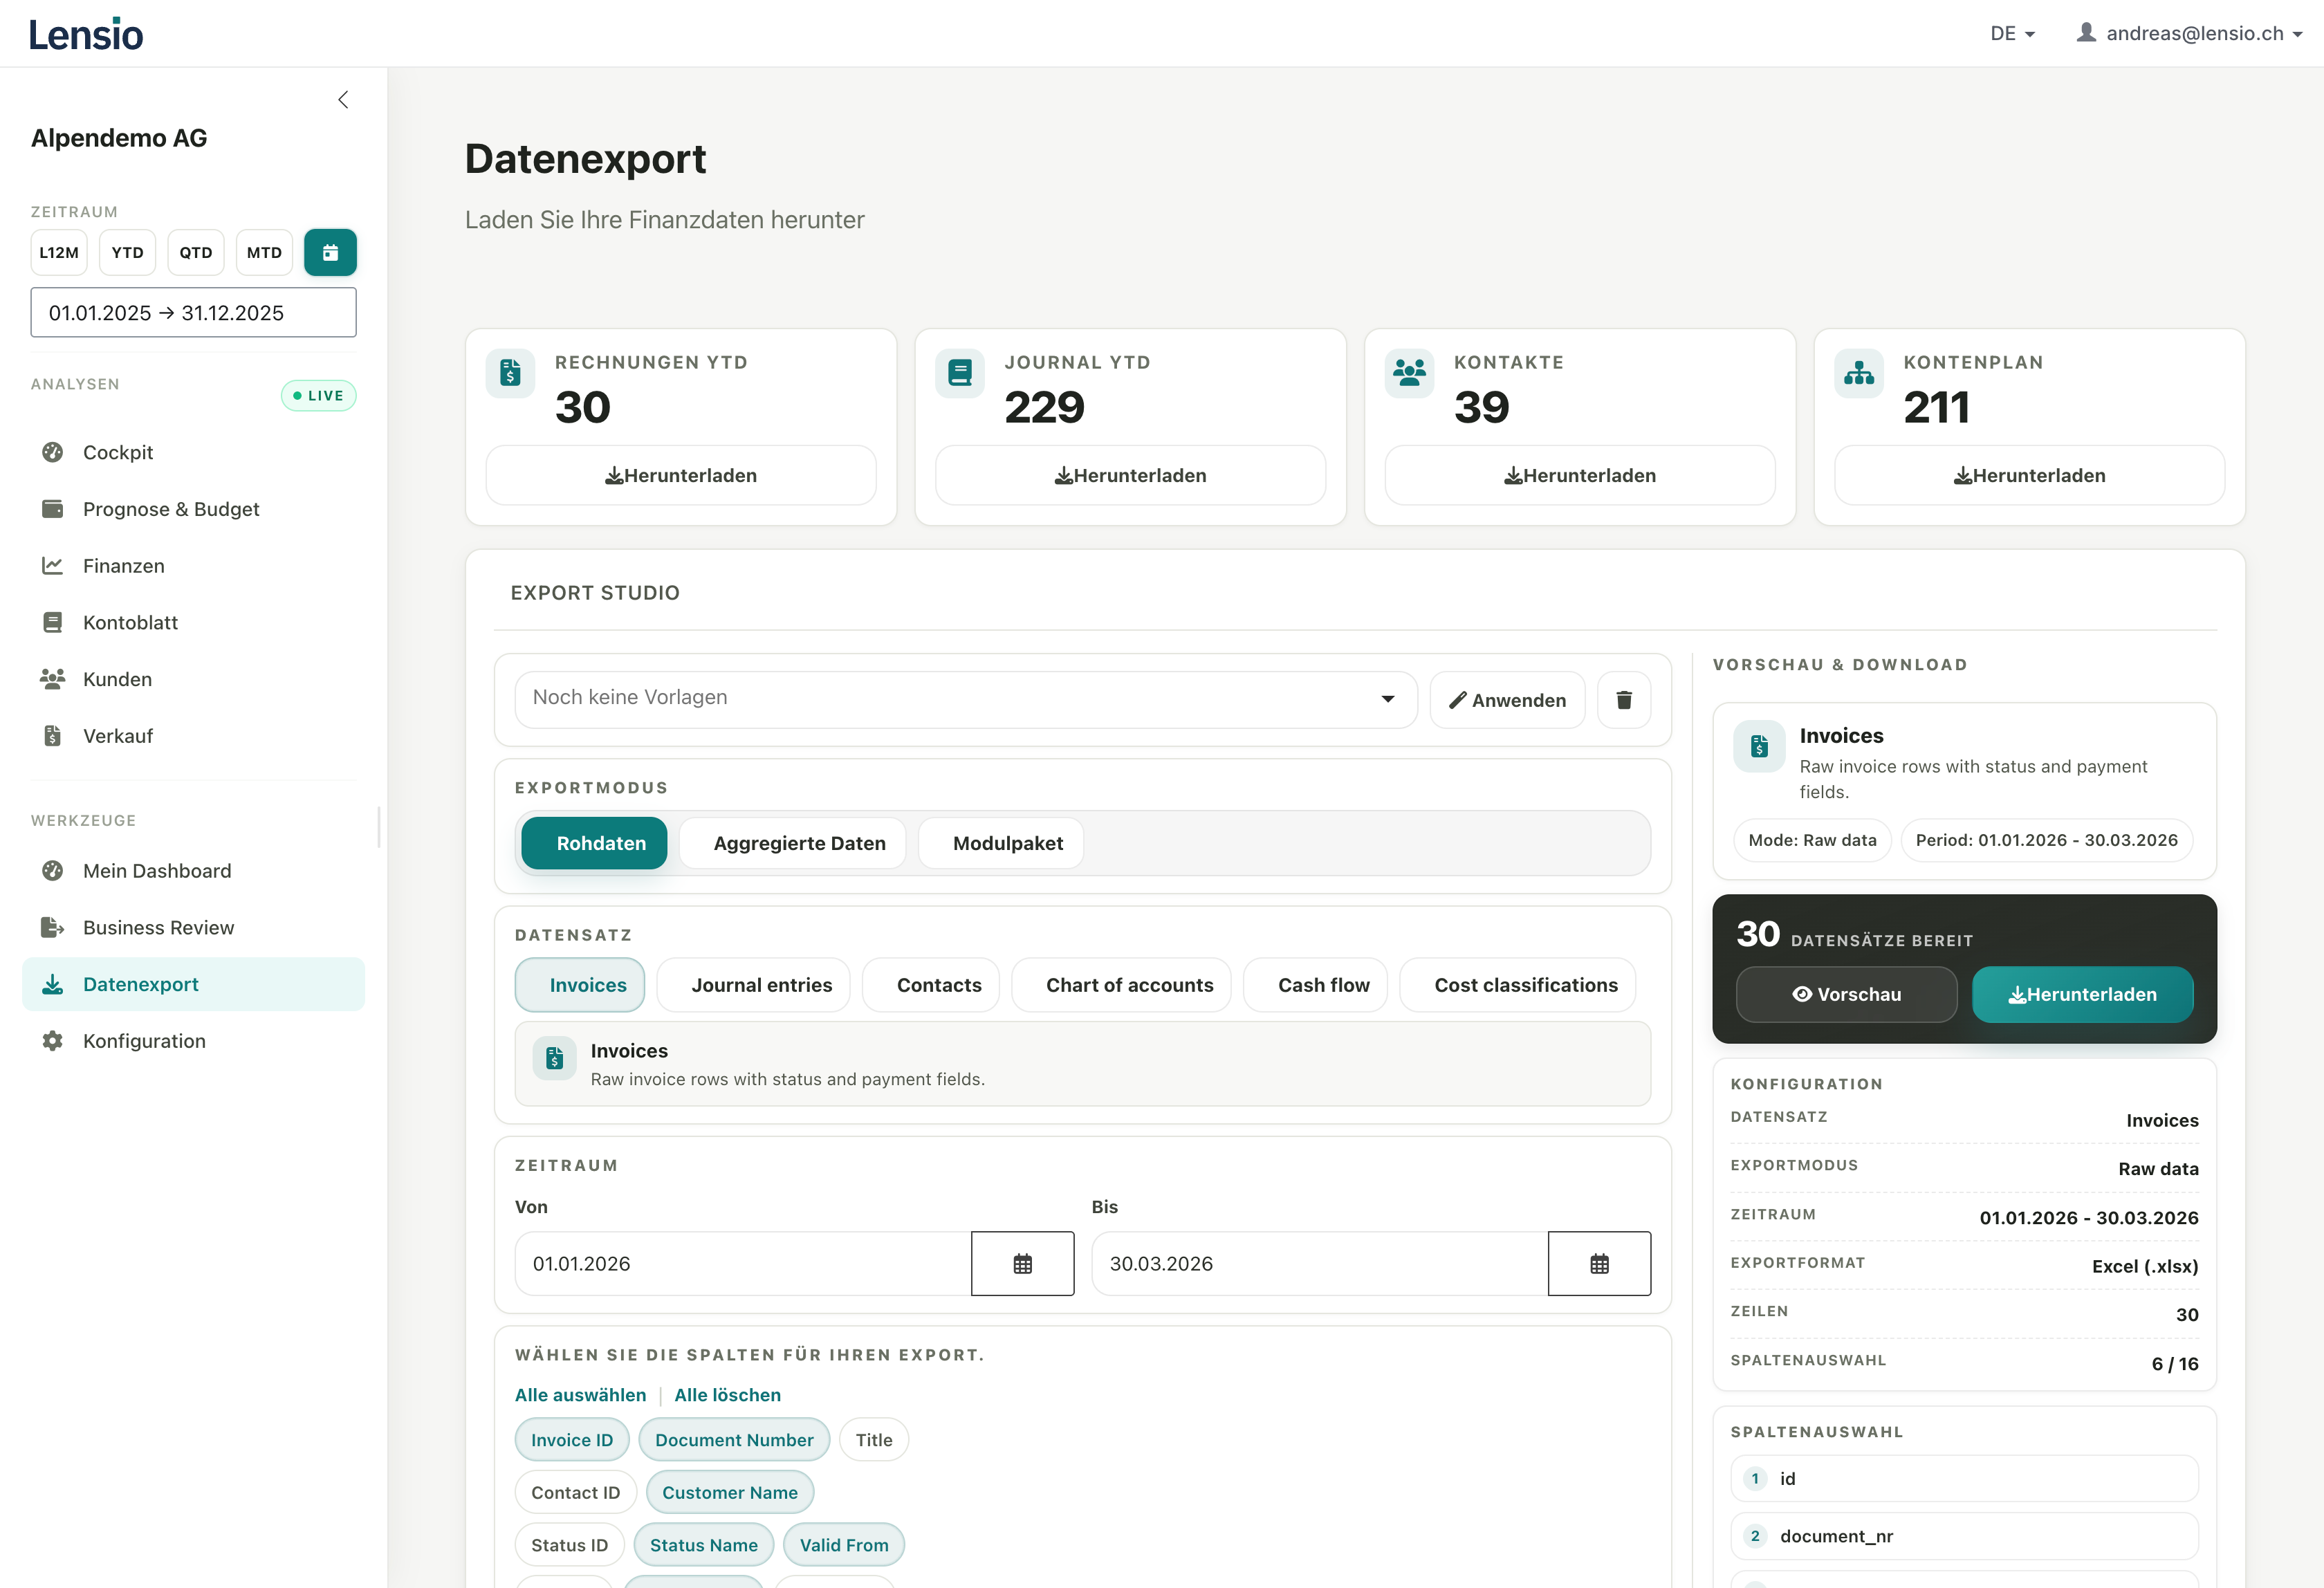Enable the Contact ID column chip
This screenshot has height=1588, width=2324.
(x=575, y=1492)
